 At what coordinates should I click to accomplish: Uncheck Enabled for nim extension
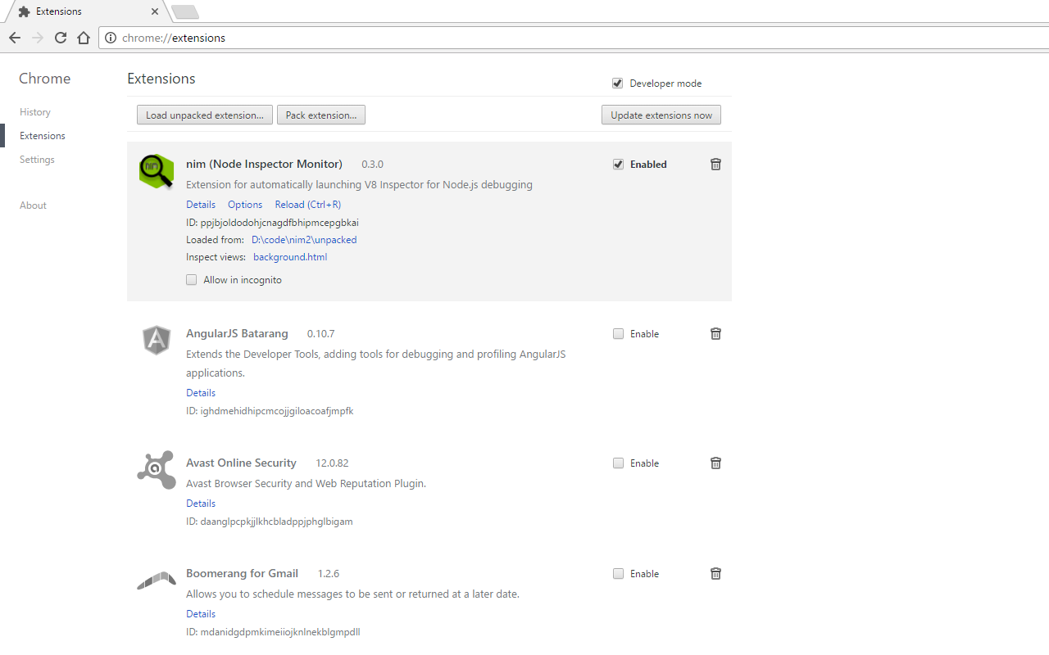pos(618,165)
